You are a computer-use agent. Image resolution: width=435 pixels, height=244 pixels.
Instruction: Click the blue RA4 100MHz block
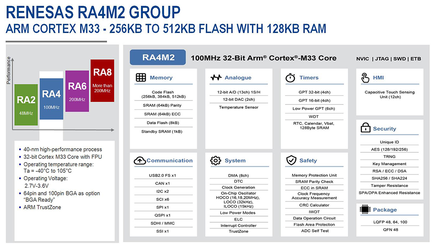point(51,98)
